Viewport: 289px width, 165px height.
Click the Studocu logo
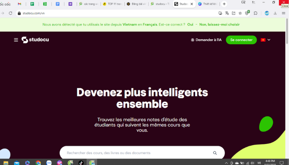click(35, 40)
